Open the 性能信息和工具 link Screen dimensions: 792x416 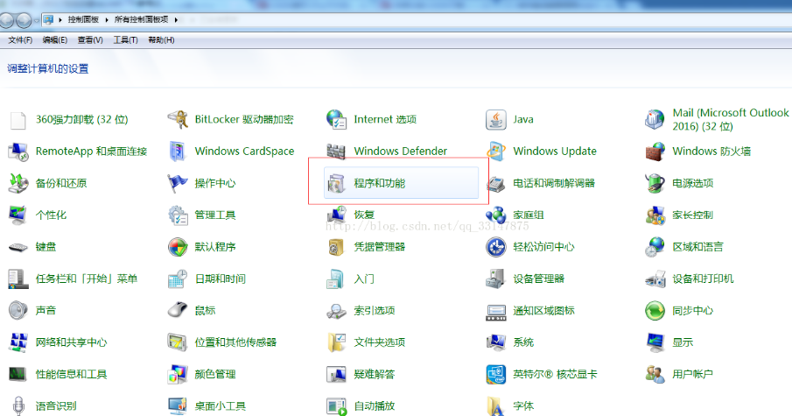pyautogui.click(x=71, y=375)
